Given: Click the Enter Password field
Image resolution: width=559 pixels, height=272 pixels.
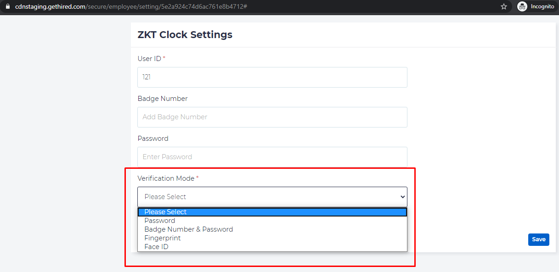Looking at the screenshot, I should [272, 157].
